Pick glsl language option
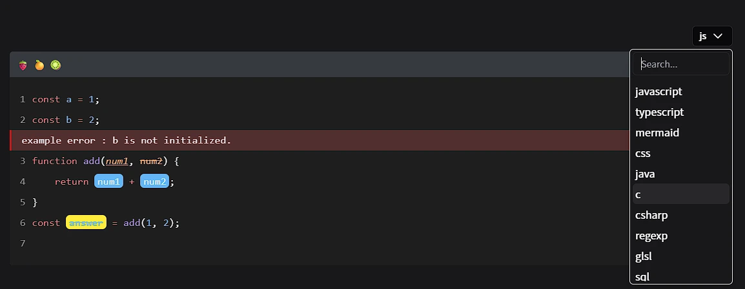Screen dimensions: 745x289 pyautogui.click(x=644, y=256)
